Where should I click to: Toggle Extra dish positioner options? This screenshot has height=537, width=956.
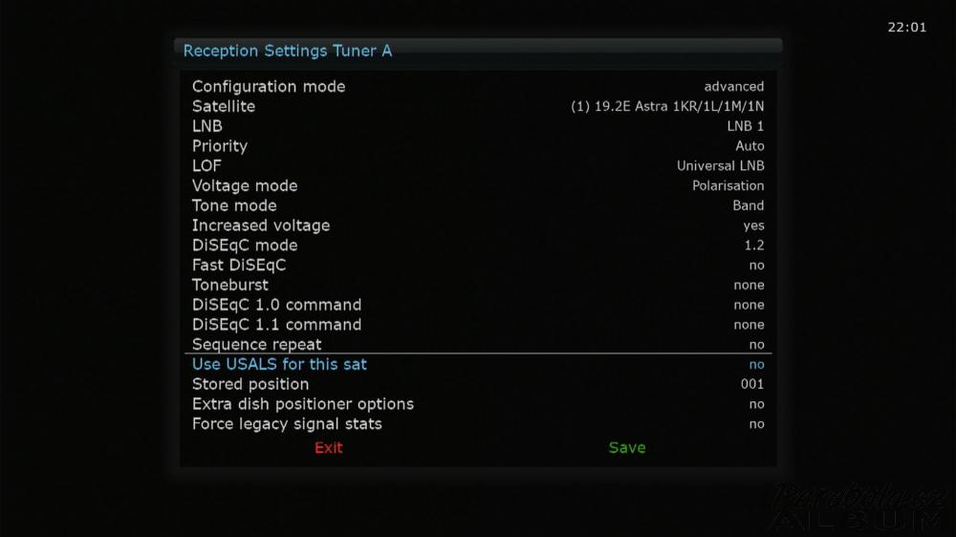point(478,404)
